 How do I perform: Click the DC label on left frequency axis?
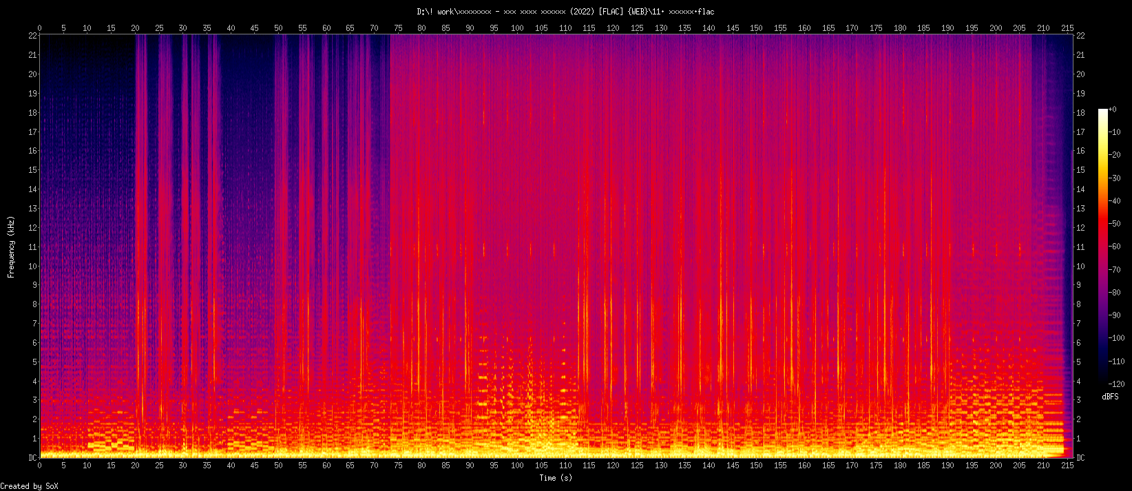32,457
